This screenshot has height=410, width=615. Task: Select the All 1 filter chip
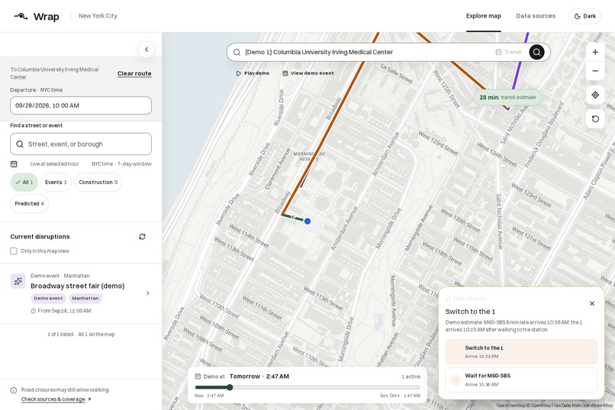[x=24, y=182]
